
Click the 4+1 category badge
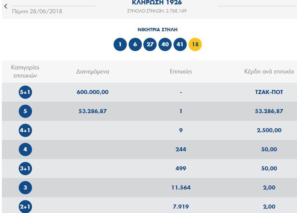25,130
